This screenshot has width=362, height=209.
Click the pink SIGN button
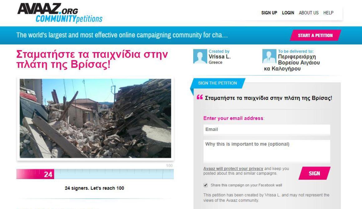[x=315, y=173]
